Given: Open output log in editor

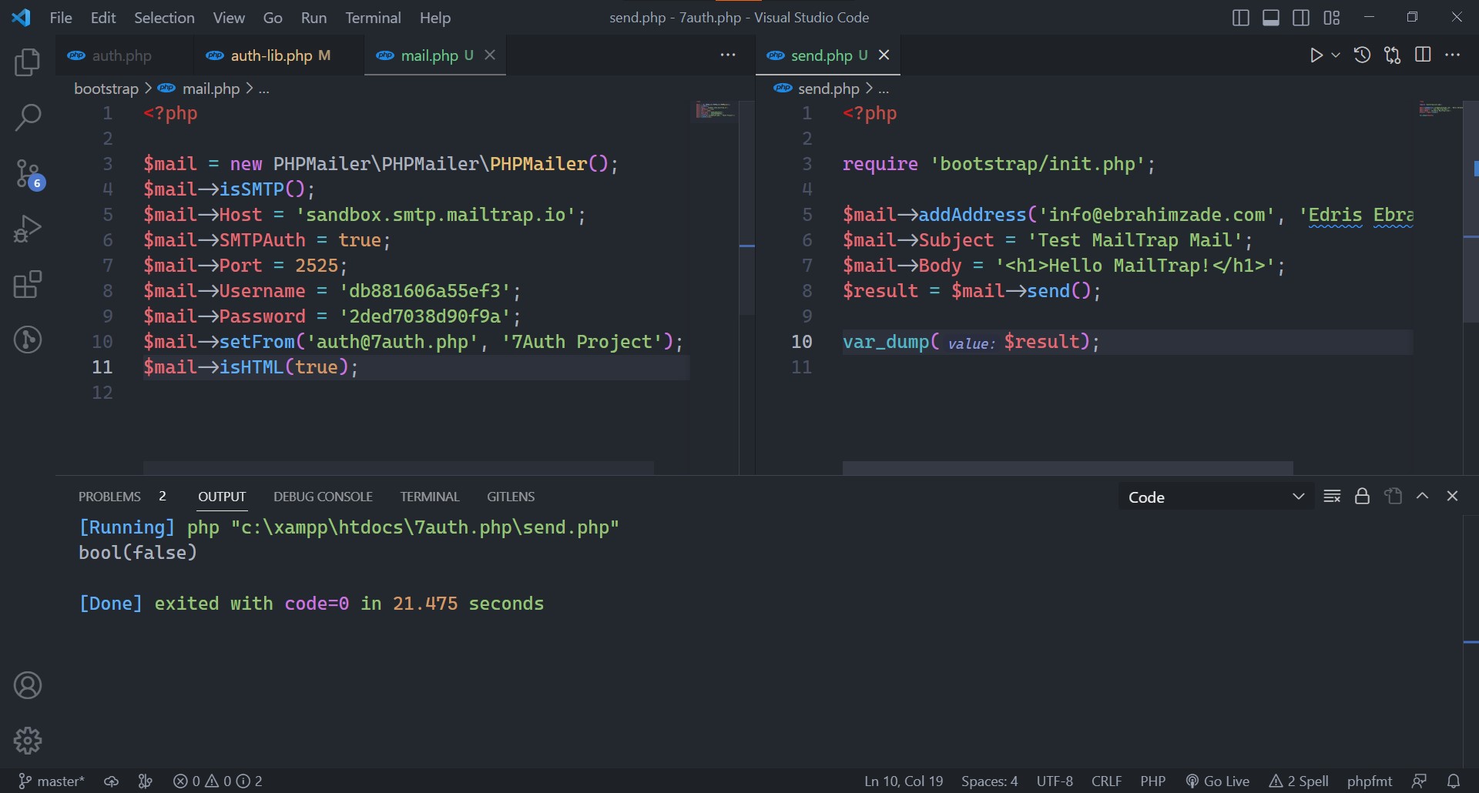Looking at the screenshot, I should 1393,496.
